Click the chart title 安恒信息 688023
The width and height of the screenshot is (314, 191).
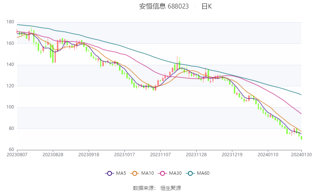[164, 6]
